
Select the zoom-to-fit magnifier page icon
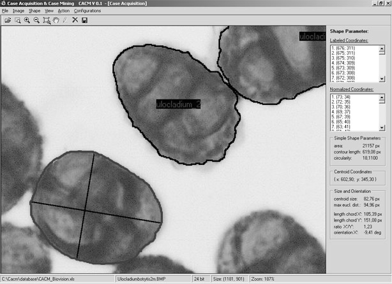click(17, 20)
